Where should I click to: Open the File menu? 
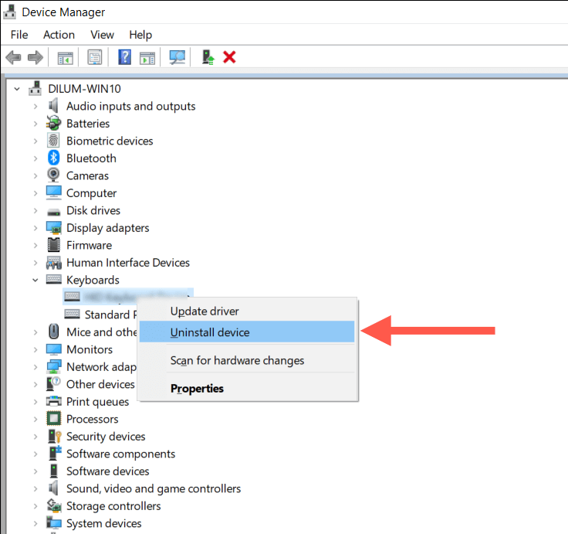click(x=19, y=35)
